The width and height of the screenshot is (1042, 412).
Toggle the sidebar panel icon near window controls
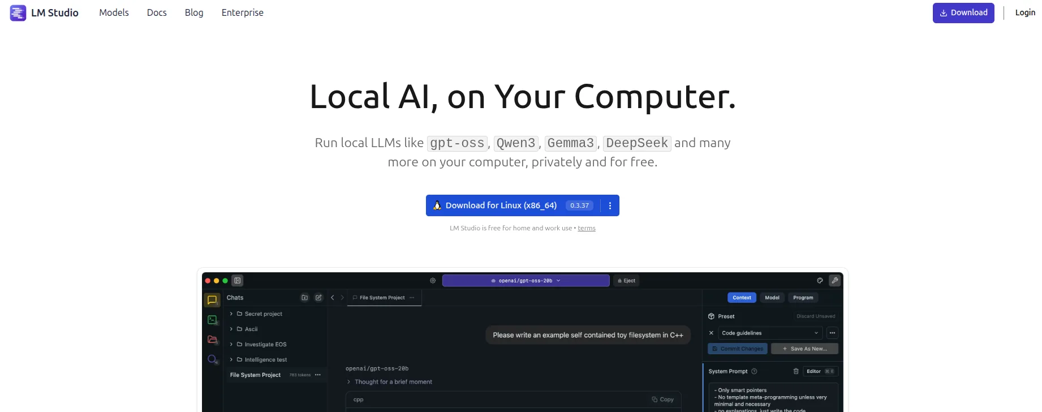click(x=238, y=280)
